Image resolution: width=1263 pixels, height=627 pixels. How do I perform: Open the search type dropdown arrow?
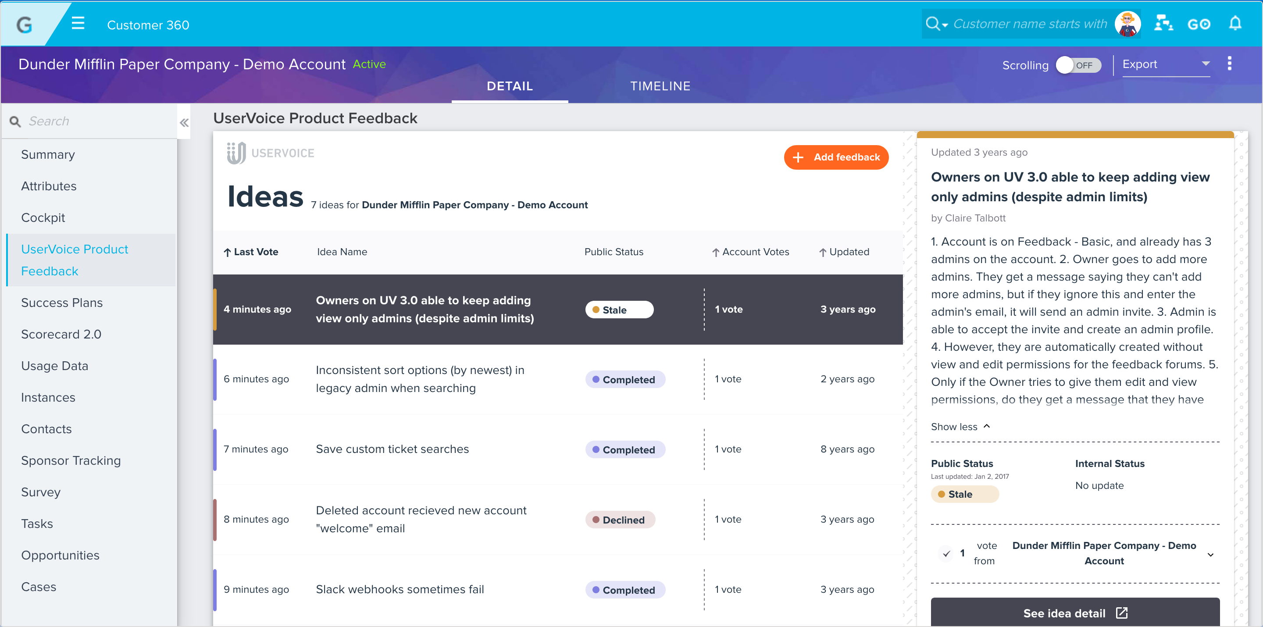pyautogui.click(x=945, y=25)
